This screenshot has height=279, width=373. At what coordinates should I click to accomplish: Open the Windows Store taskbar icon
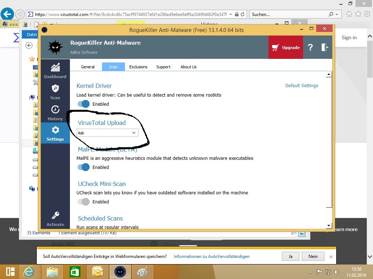click(75, 272)
